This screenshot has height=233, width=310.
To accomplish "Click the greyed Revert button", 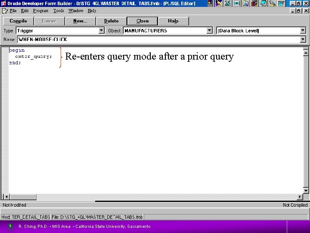I will click(49, 21).
